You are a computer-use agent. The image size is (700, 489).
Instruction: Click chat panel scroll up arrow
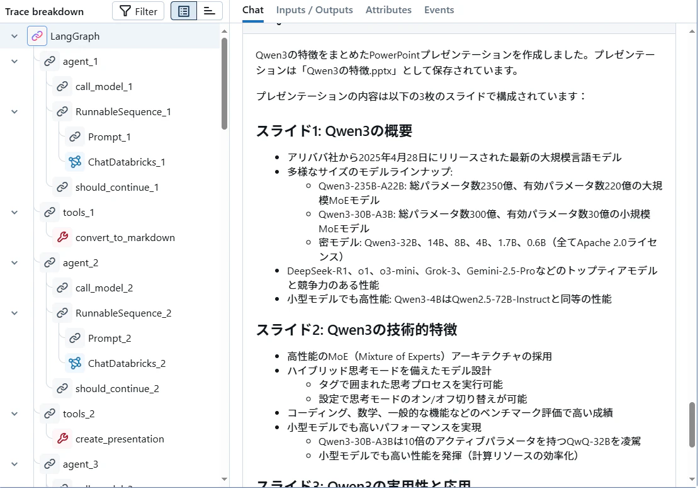click(x=692, y=31)
